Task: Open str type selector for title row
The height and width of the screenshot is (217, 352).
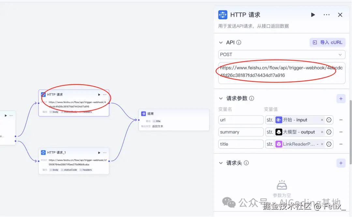Action: click(270, 144)
